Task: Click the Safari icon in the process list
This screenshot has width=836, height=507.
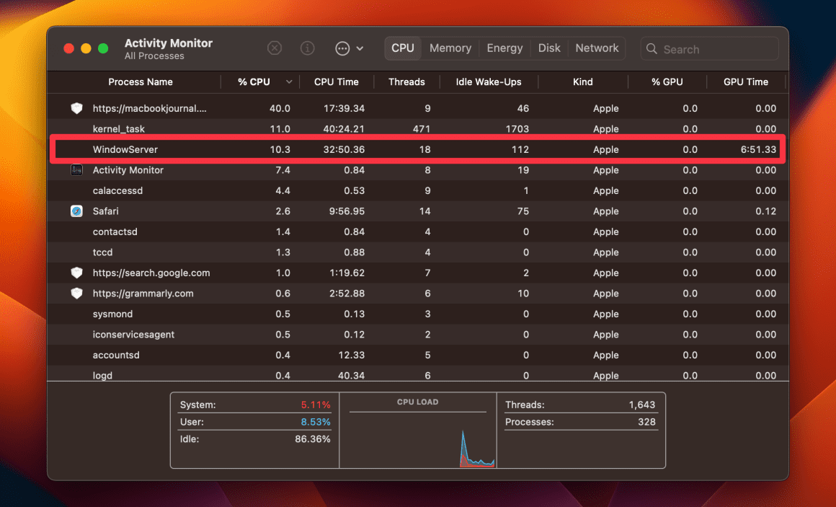Action: 77,211
